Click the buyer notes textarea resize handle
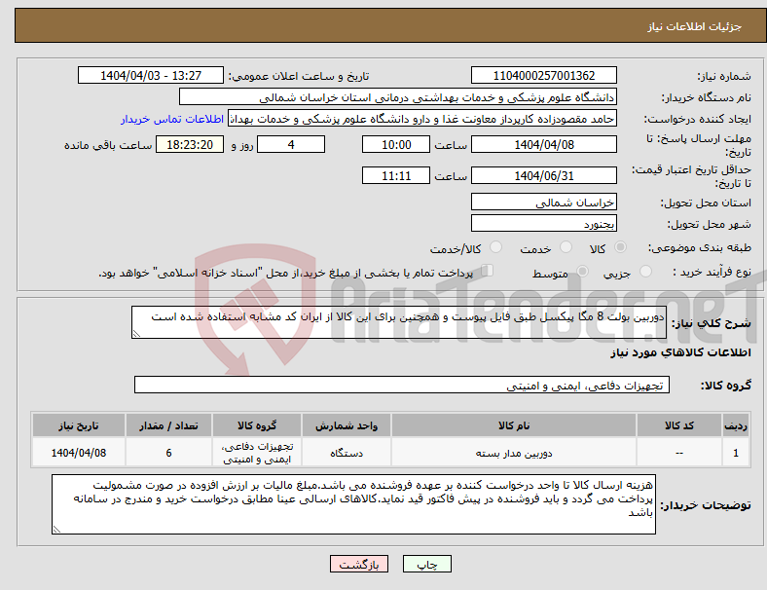 (56, 530)
